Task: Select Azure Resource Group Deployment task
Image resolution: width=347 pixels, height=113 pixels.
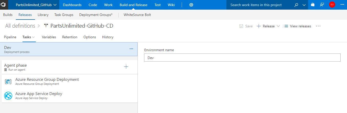Action: point(70,81)
